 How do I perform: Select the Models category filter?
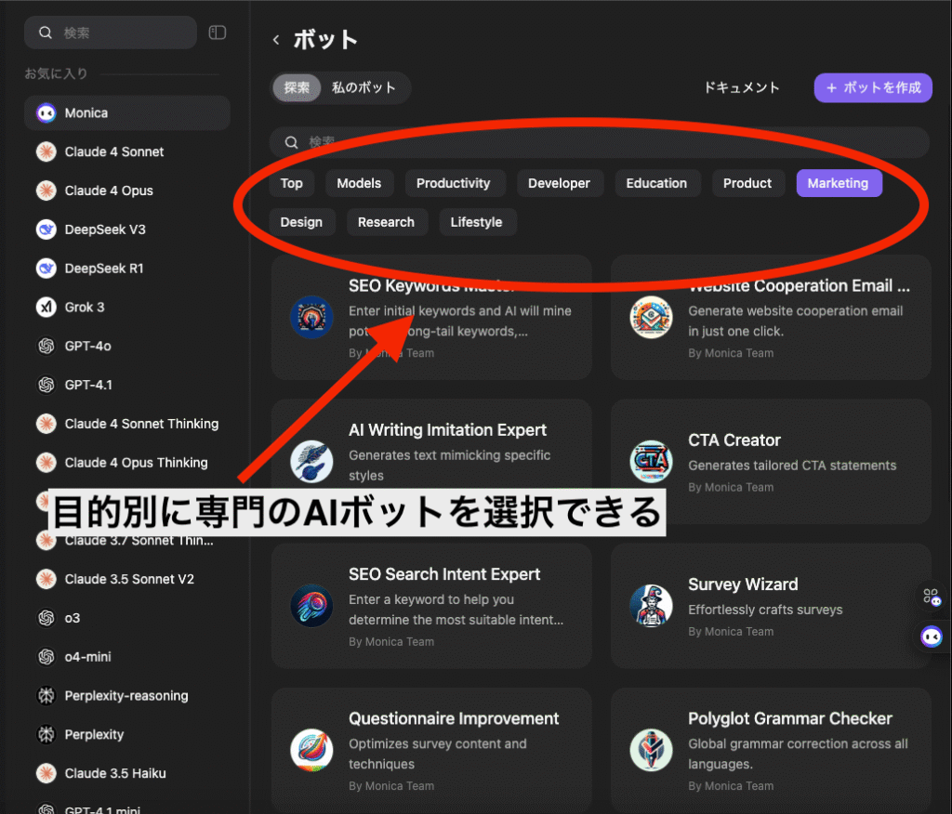click(x=360, y=183)
